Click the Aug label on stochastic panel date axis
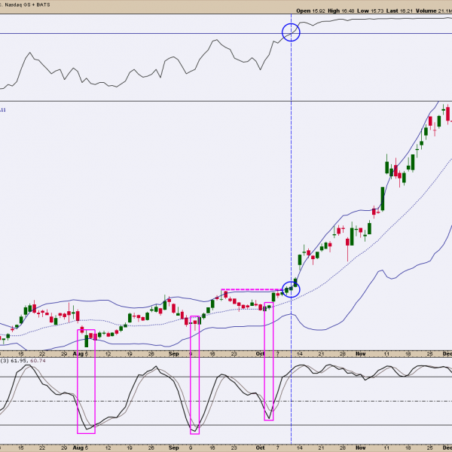The height and width of the screenshot is (452, 452). [x=78, y=447]
